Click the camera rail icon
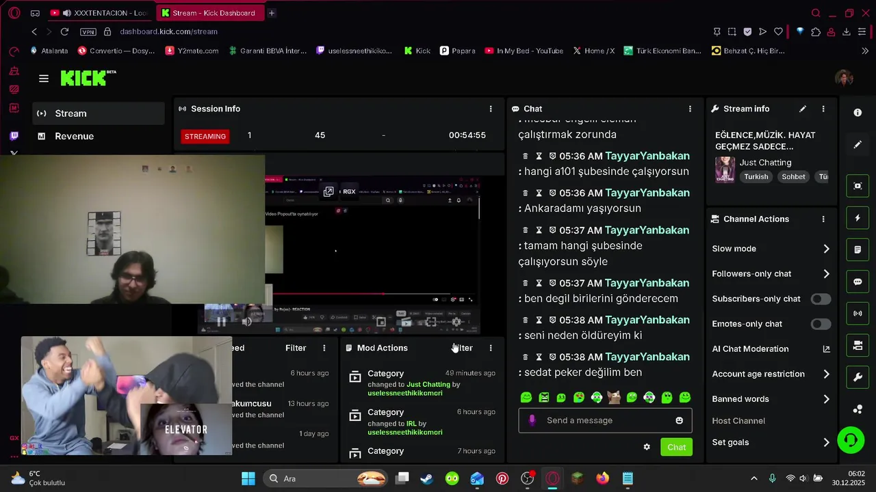This screenshot has width=876, height=492. tap(858, 345)
